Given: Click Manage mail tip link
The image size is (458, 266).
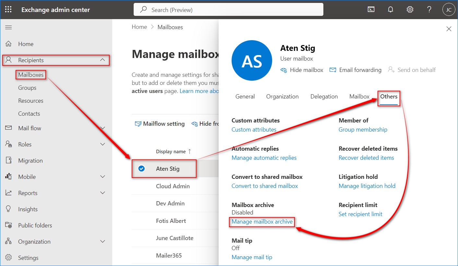Looking at the screenshot, I should click(x=252, y=257).
